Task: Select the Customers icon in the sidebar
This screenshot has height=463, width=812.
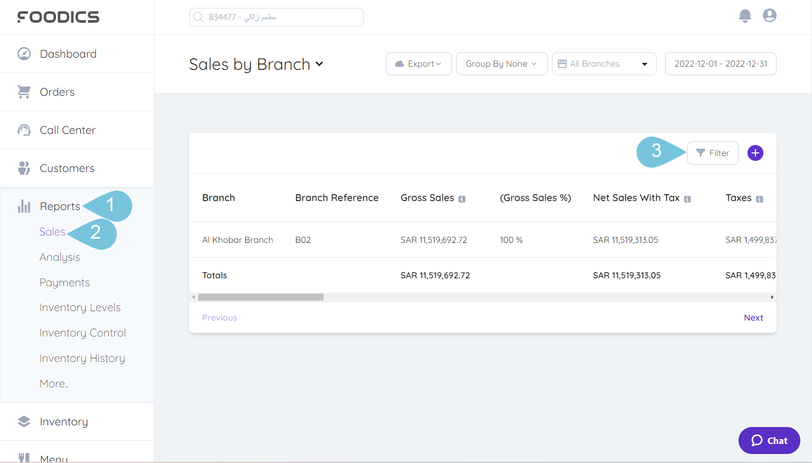Action: pos(24,168)
